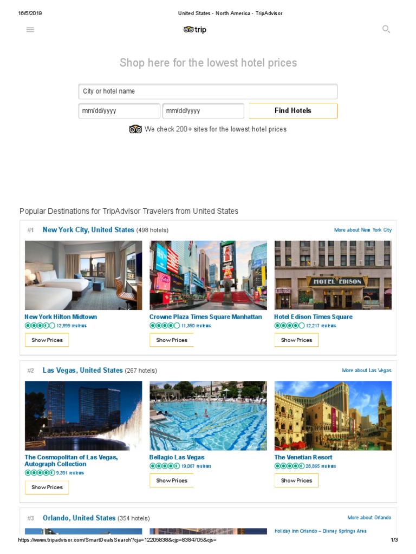The image size is (416, 554).
Task: Open 'More about New York City' link
Action: click(363, 230)
